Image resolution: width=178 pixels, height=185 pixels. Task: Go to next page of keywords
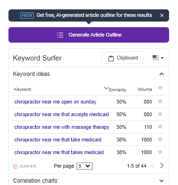coord(162,165)
